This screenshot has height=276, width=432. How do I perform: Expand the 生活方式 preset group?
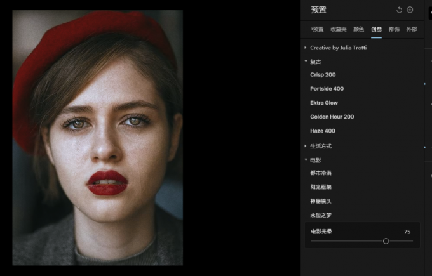point(320,146)
